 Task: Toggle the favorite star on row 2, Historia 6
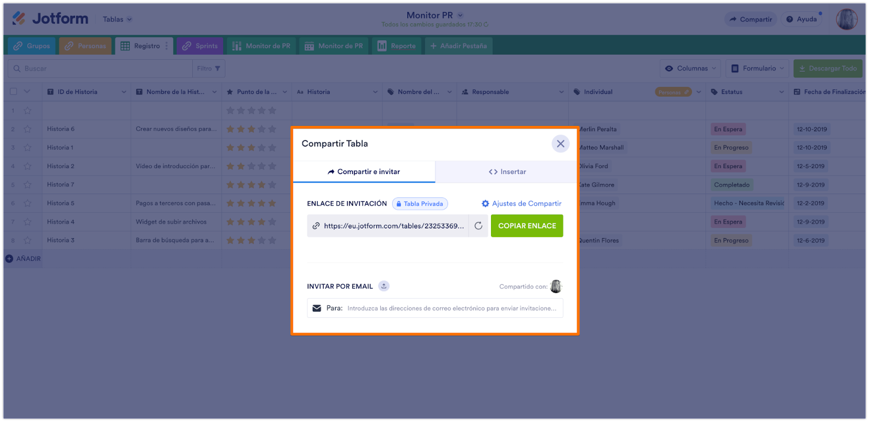point(28,129)
